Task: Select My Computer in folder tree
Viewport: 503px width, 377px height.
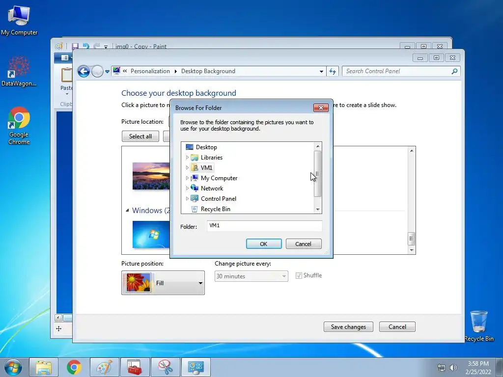Action: pyautogui.click(x=219, y=178)
